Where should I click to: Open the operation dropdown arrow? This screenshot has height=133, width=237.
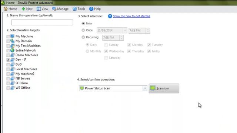coord(145,88)
